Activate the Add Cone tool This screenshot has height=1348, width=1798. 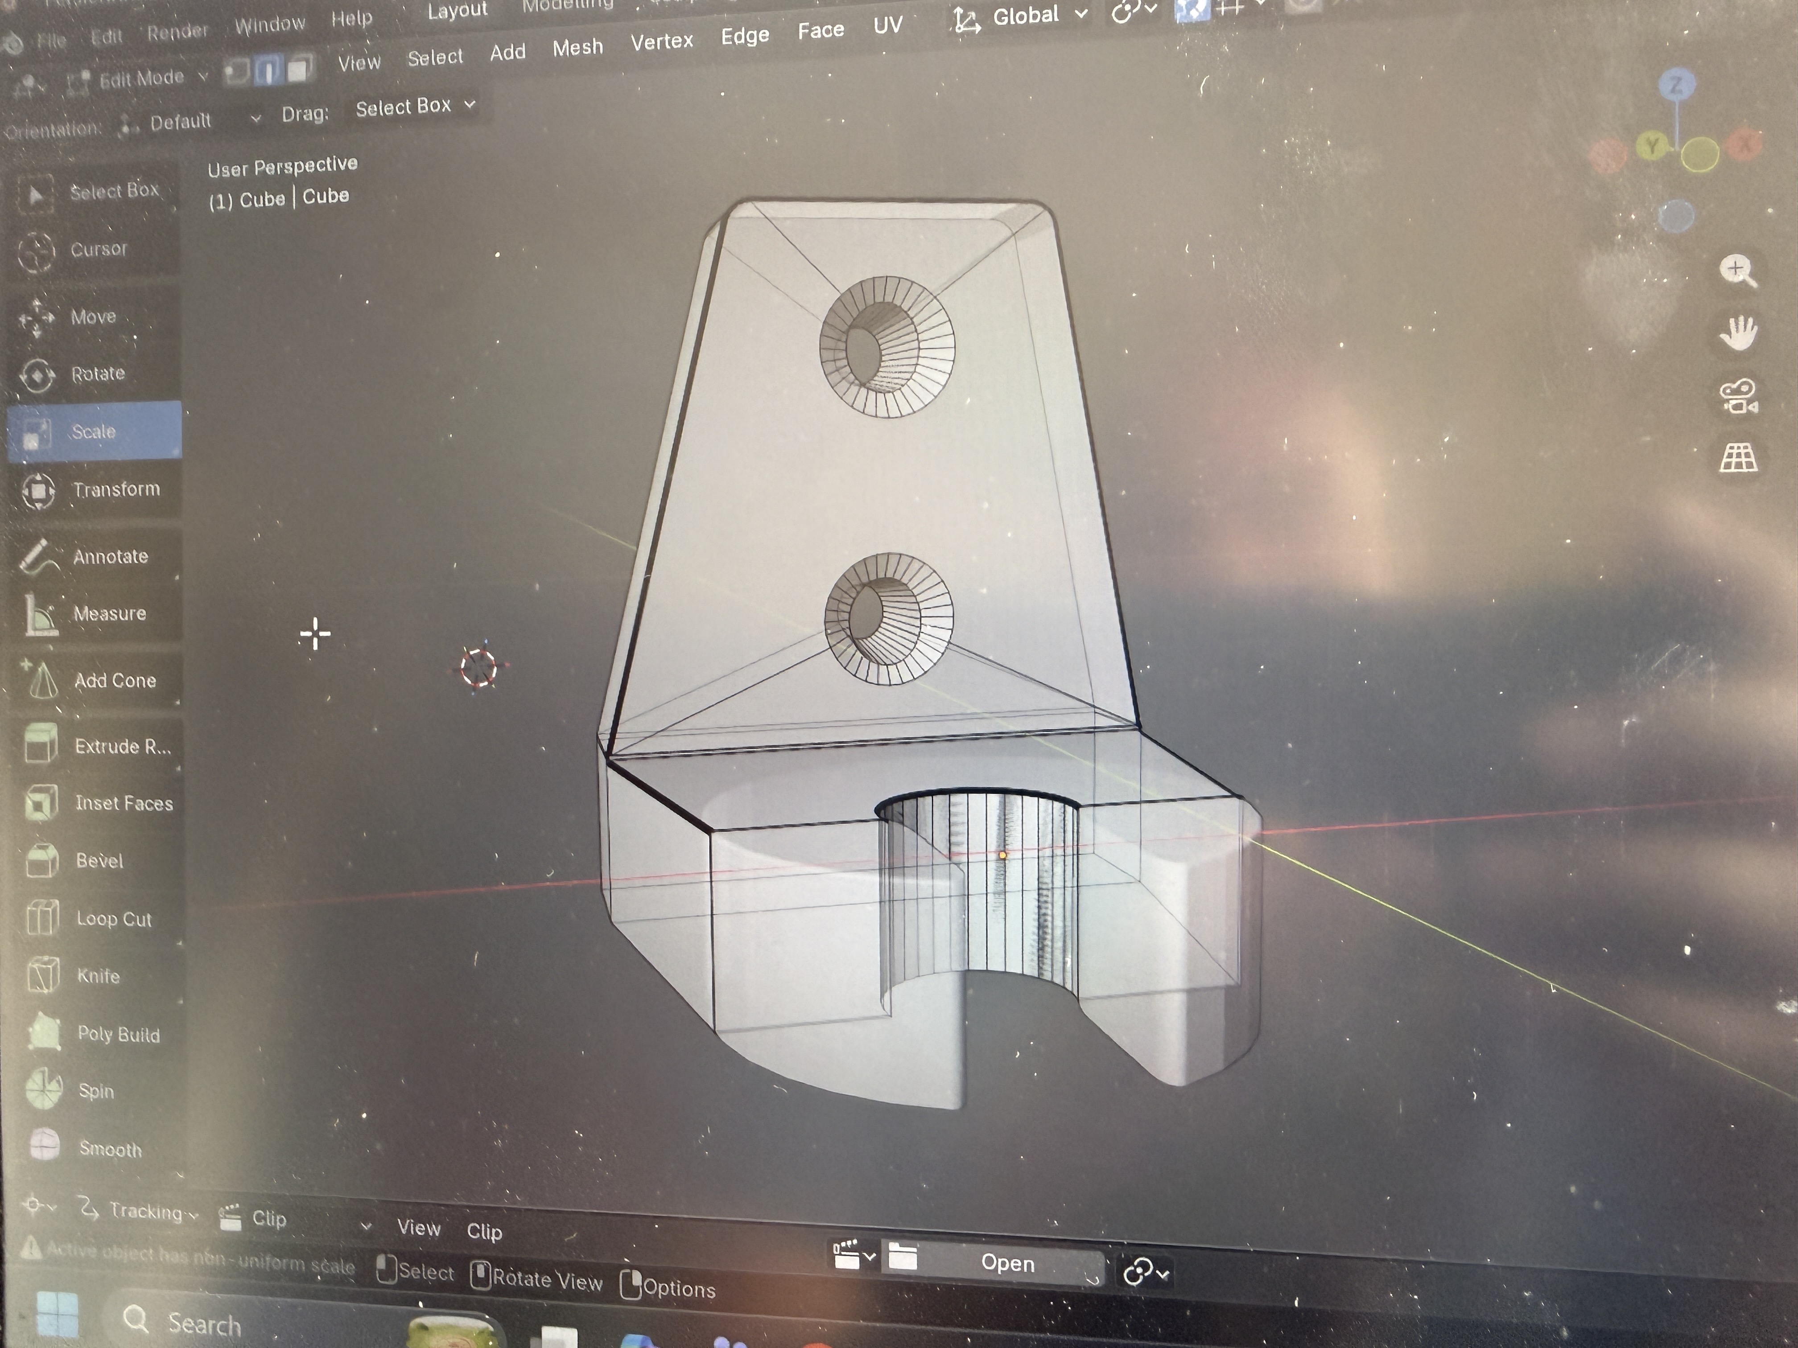[94, 681]
